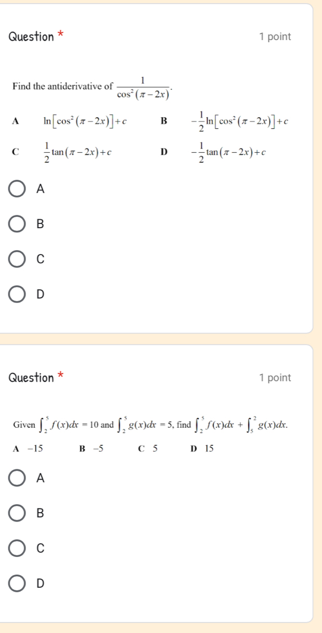Select option A for the definite integral question

pyautogui.click(x=18, y=479)
